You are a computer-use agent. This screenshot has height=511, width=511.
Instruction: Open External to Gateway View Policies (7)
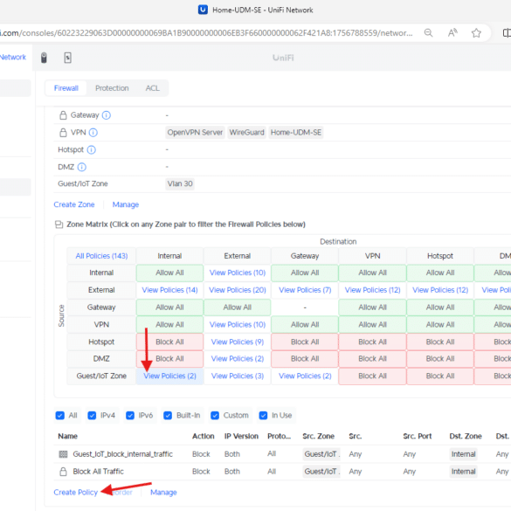[x=305, y=290]
